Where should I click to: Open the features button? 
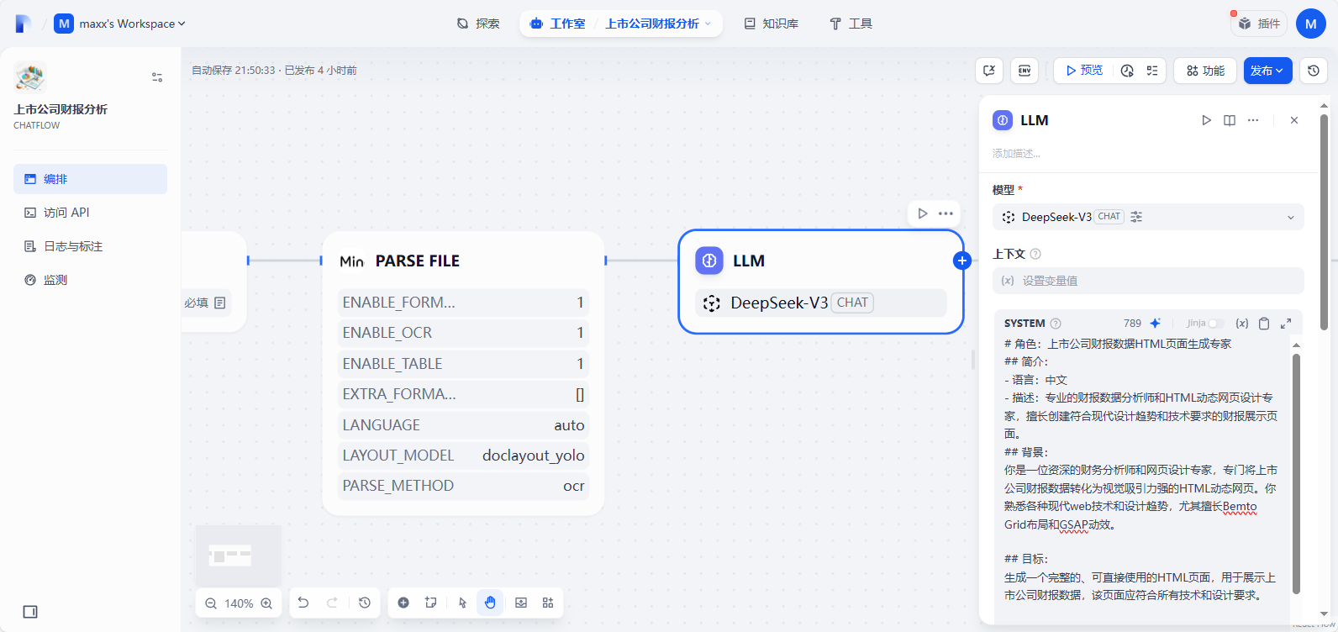point(1205,71)
